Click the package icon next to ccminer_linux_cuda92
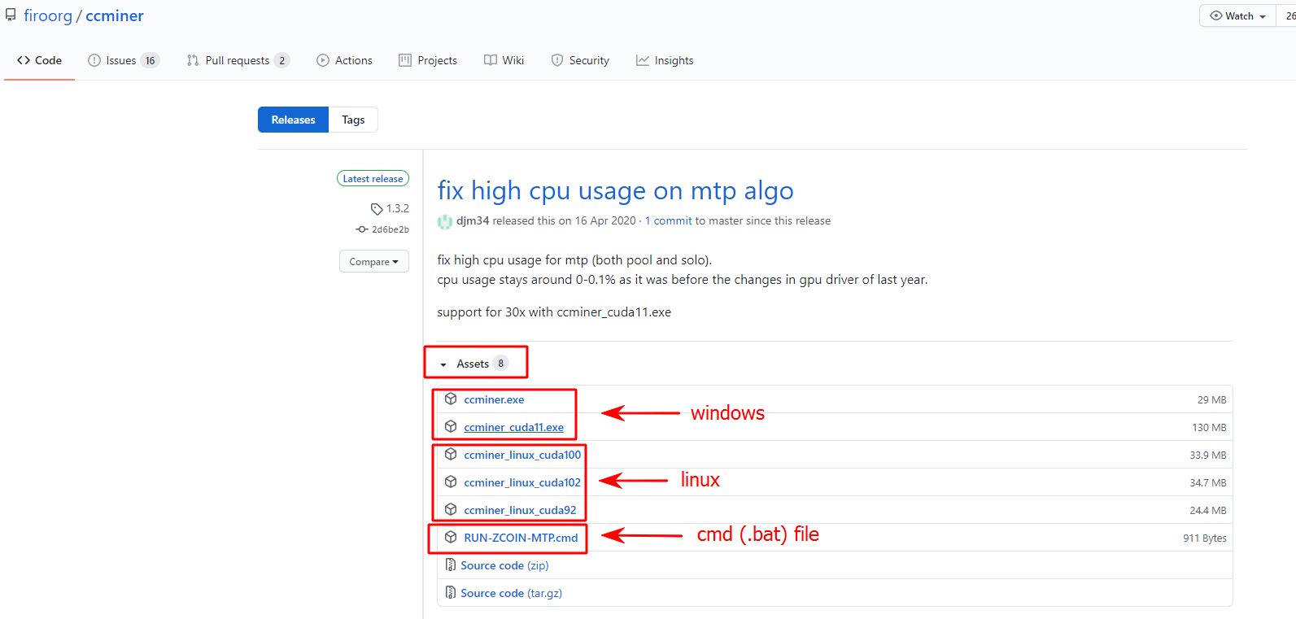The height and width of the screenshot is (619, 1296). pos(451,509)
